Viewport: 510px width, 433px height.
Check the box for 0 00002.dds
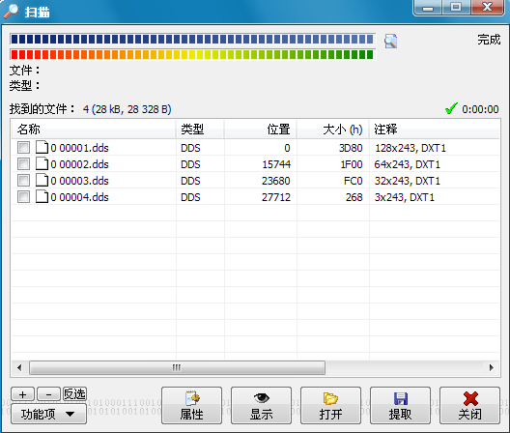point(23,163)
